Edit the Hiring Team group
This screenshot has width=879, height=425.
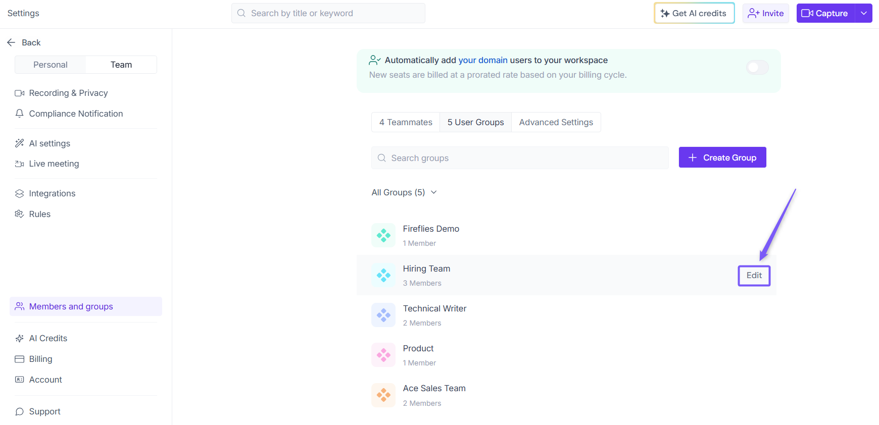(754, 276)
